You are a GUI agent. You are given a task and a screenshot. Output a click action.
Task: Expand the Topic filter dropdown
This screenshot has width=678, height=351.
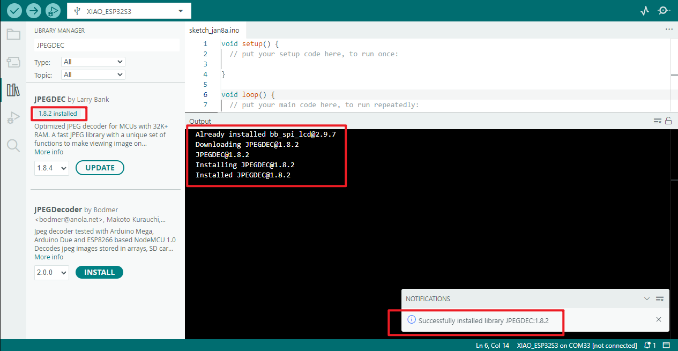click(93, 75)
